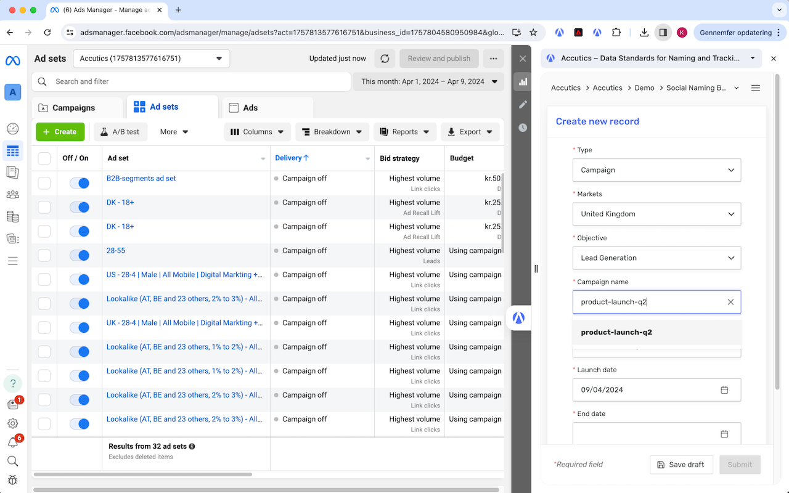Click the A/B test button
The width and height of the screenshot is (789, 493).
point(120,132)
